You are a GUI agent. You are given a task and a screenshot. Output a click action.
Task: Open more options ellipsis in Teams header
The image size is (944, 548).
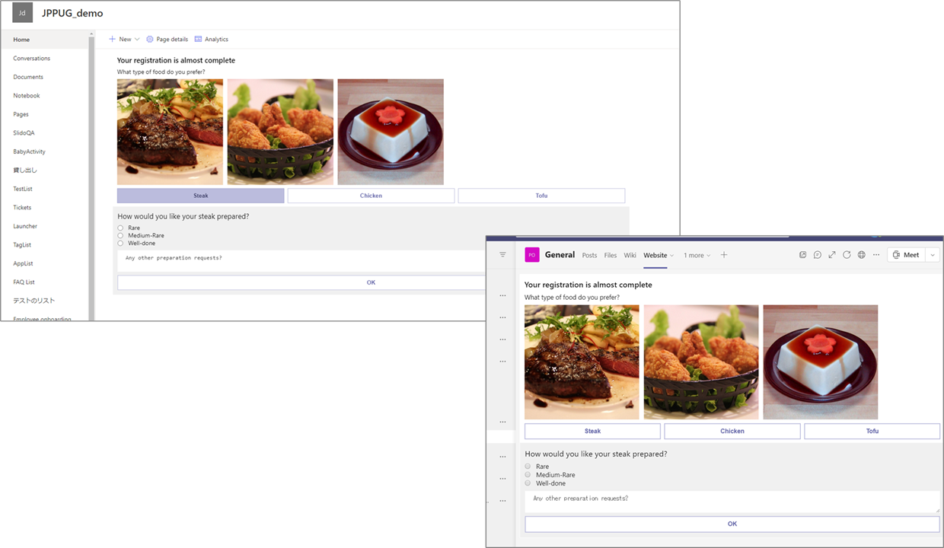point(876,255)
